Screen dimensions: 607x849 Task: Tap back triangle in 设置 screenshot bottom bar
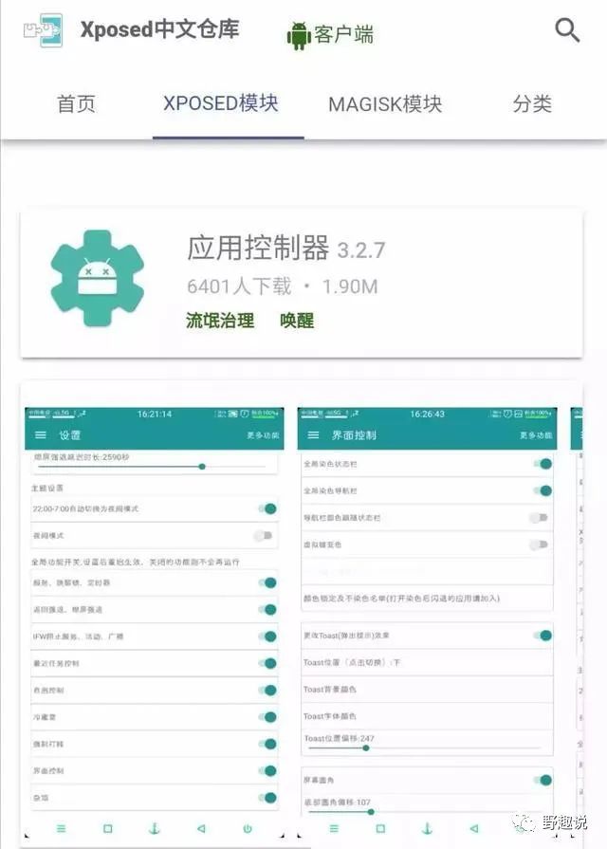(201, 828)
